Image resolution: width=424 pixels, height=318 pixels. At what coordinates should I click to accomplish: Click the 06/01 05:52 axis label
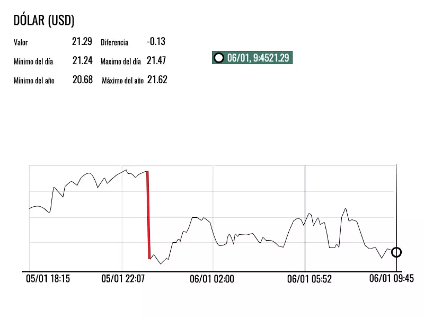[309, 279]
